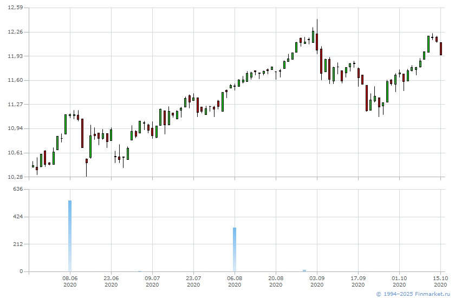This screenshot has height=298, width=455.
Task: Click the date label 15.10 2020
Action: (x=440, y=281)
